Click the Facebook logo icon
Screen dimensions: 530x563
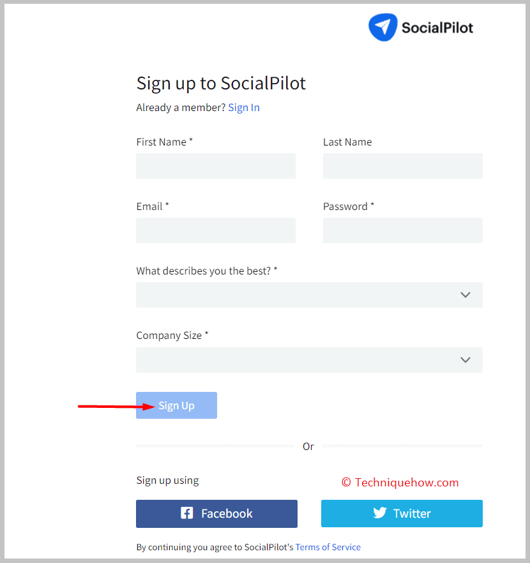tap(186, 513)
